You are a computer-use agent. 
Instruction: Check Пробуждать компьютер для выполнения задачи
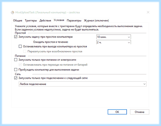[16, 69]
